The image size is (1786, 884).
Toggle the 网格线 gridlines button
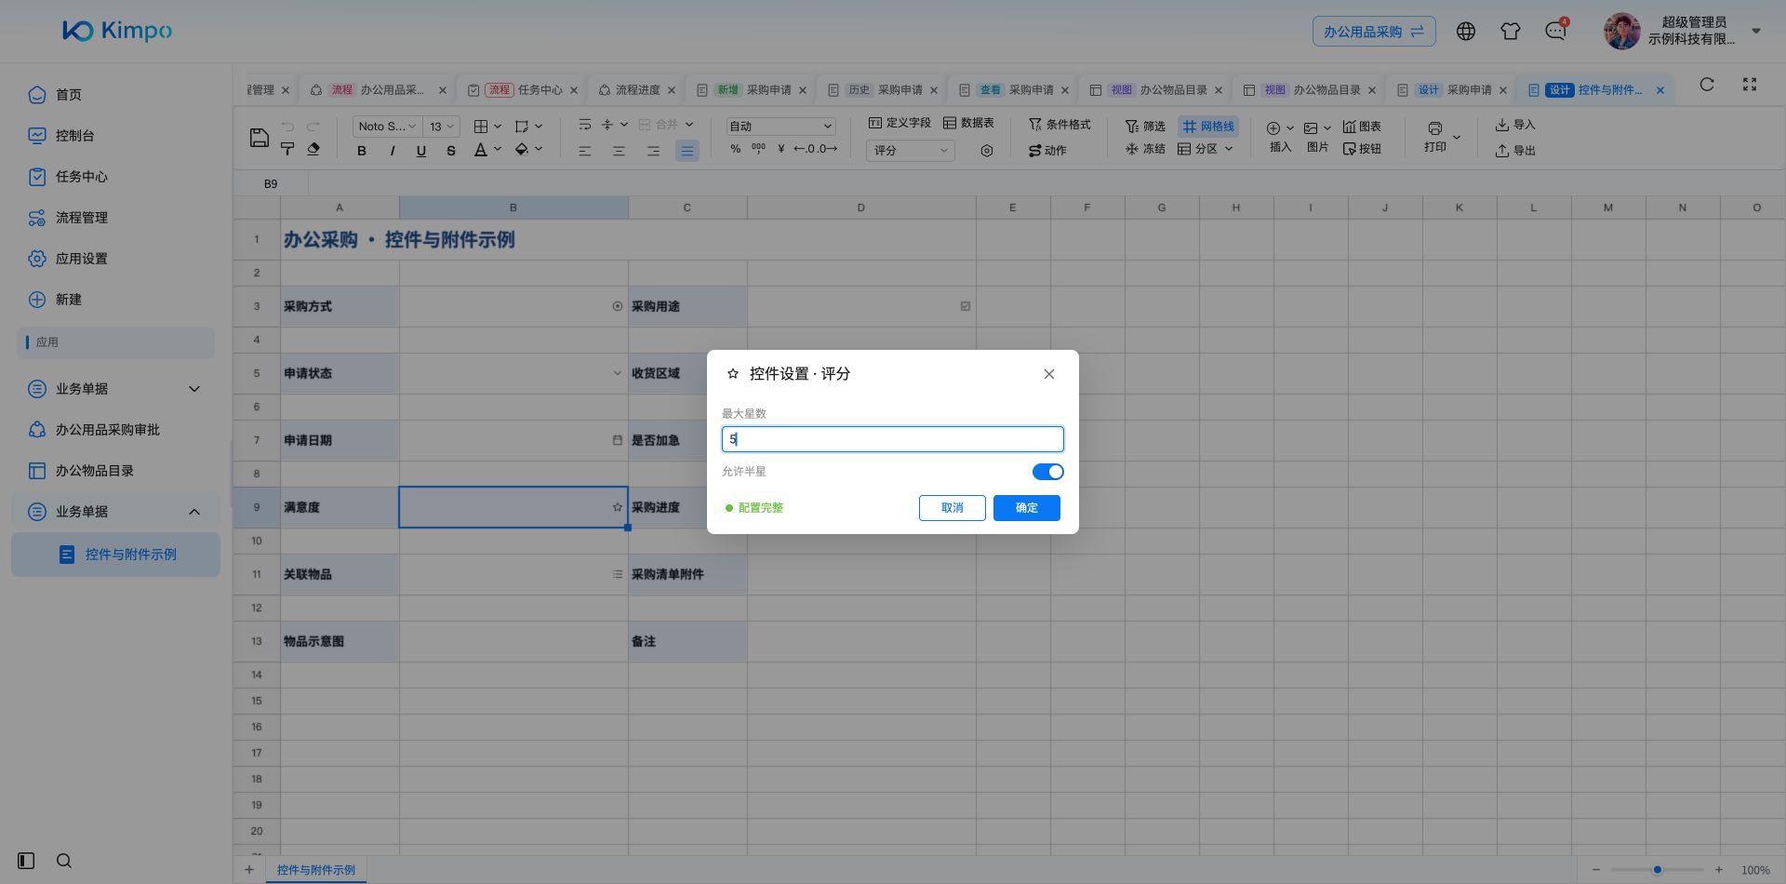(x=1208, y=126)
